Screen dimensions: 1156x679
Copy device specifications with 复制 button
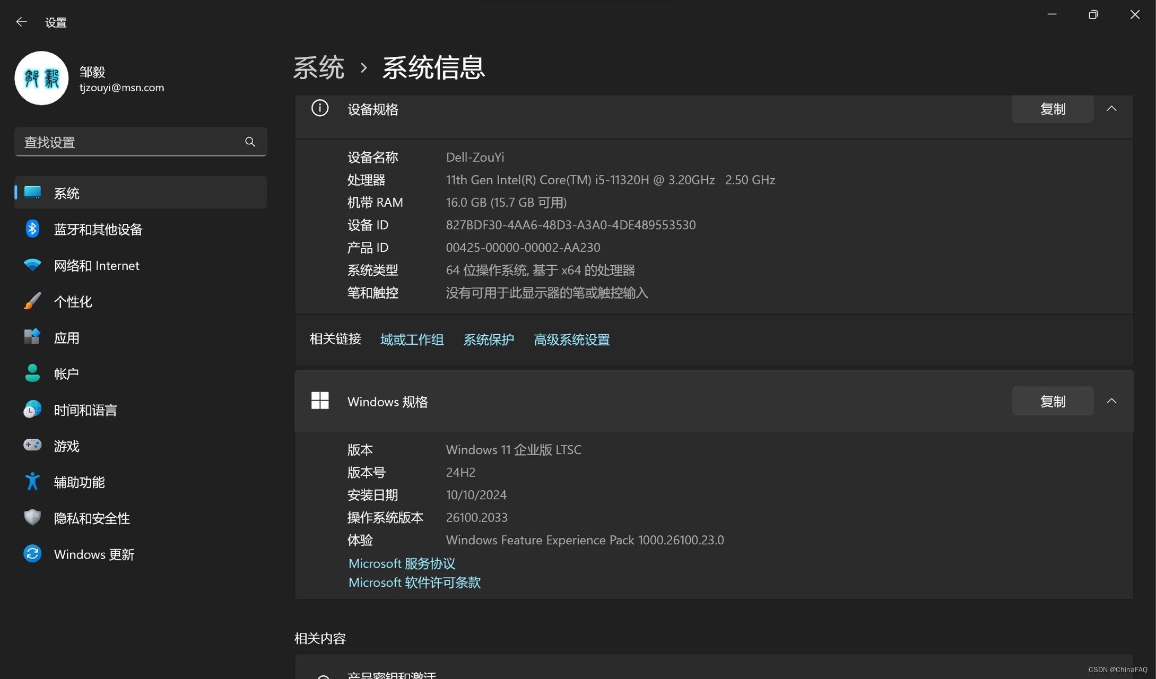[1052, 109]
